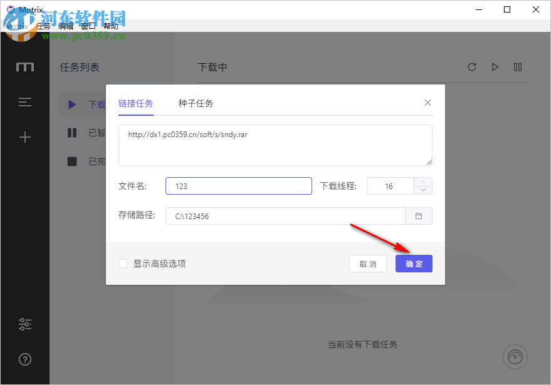Maximize the Motrix window
Viewport: 551px width, 385px height.
507,9
